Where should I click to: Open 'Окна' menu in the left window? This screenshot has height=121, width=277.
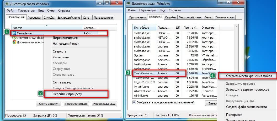[51, 10]
